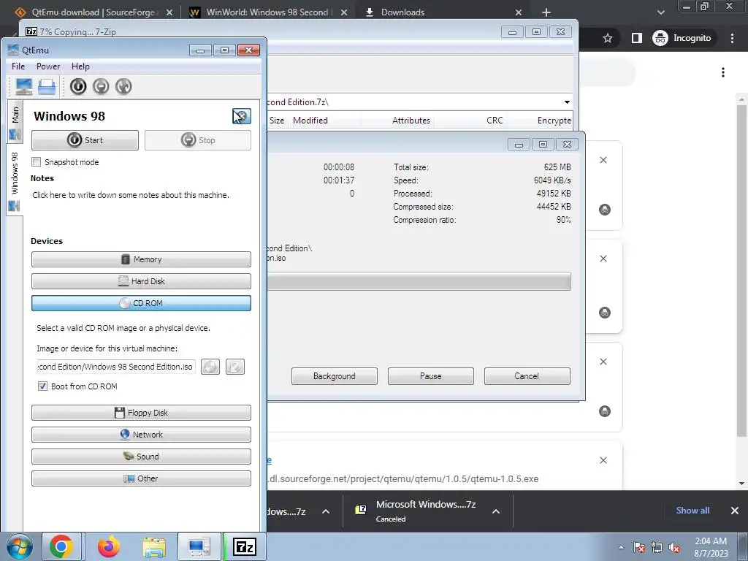Start the Windows 98 virtual machine
The width and height of the screenshot is (748, 561).
point(85,140)
